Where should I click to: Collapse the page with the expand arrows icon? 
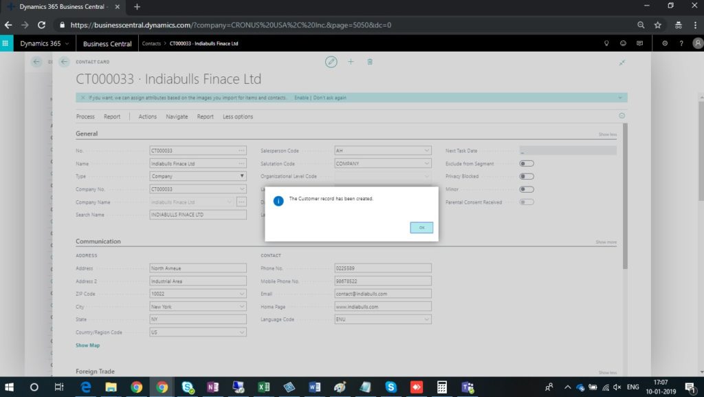[x=621, y=63]
